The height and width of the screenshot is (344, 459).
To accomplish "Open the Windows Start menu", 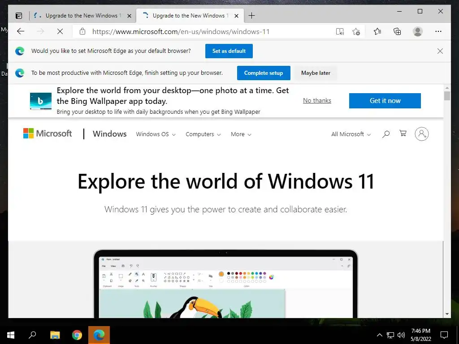I will tap(11, 335).
